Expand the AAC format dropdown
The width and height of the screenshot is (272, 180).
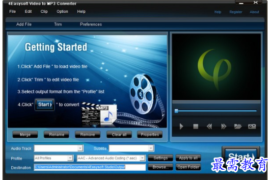pyautogui.click(x=142, y=158)
